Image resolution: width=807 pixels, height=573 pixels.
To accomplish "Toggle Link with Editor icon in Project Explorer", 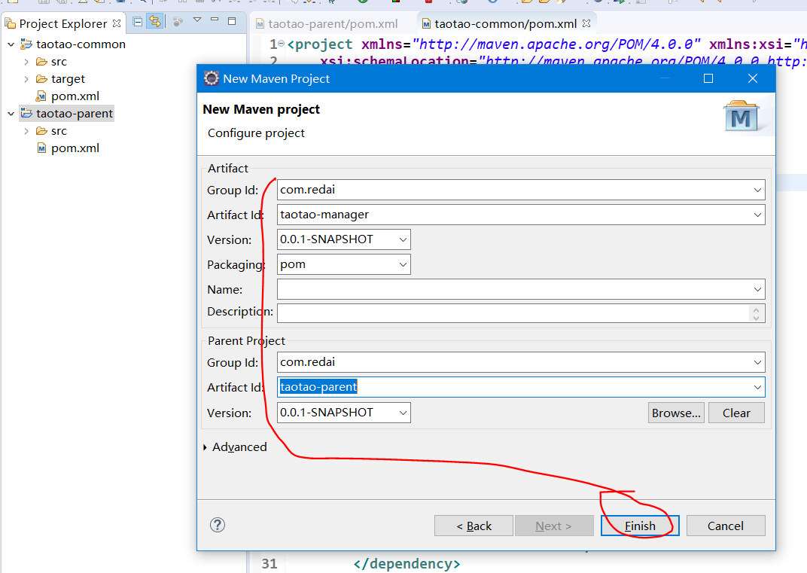I will (154, 22).
